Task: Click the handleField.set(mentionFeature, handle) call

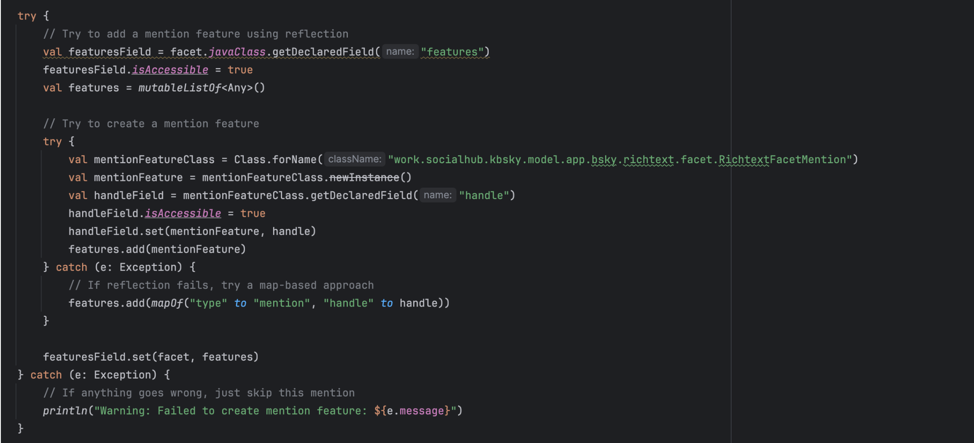Action: point(192,231)
